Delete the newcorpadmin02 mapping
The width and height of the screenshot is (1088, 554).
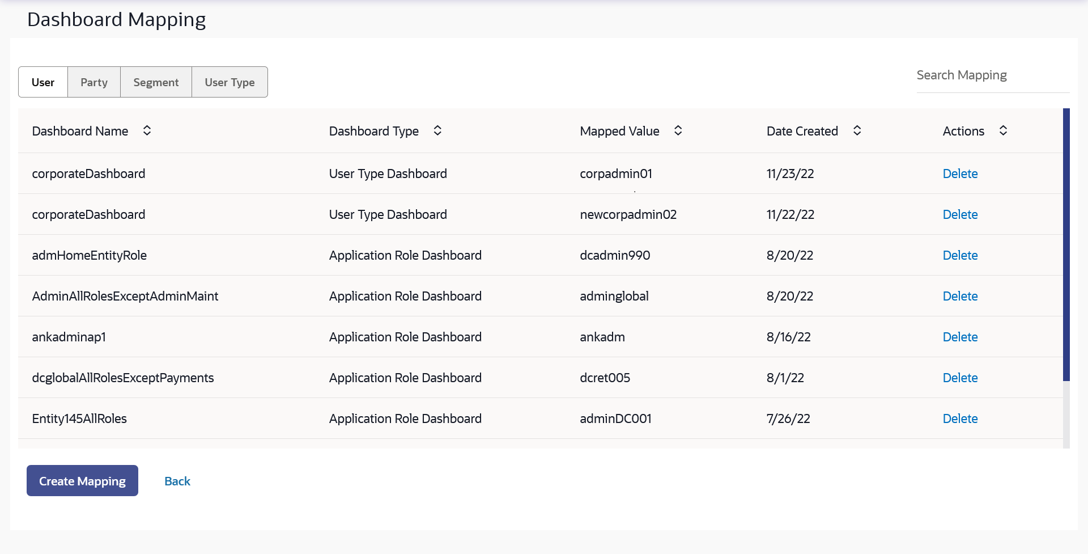(x=960, y=215)
